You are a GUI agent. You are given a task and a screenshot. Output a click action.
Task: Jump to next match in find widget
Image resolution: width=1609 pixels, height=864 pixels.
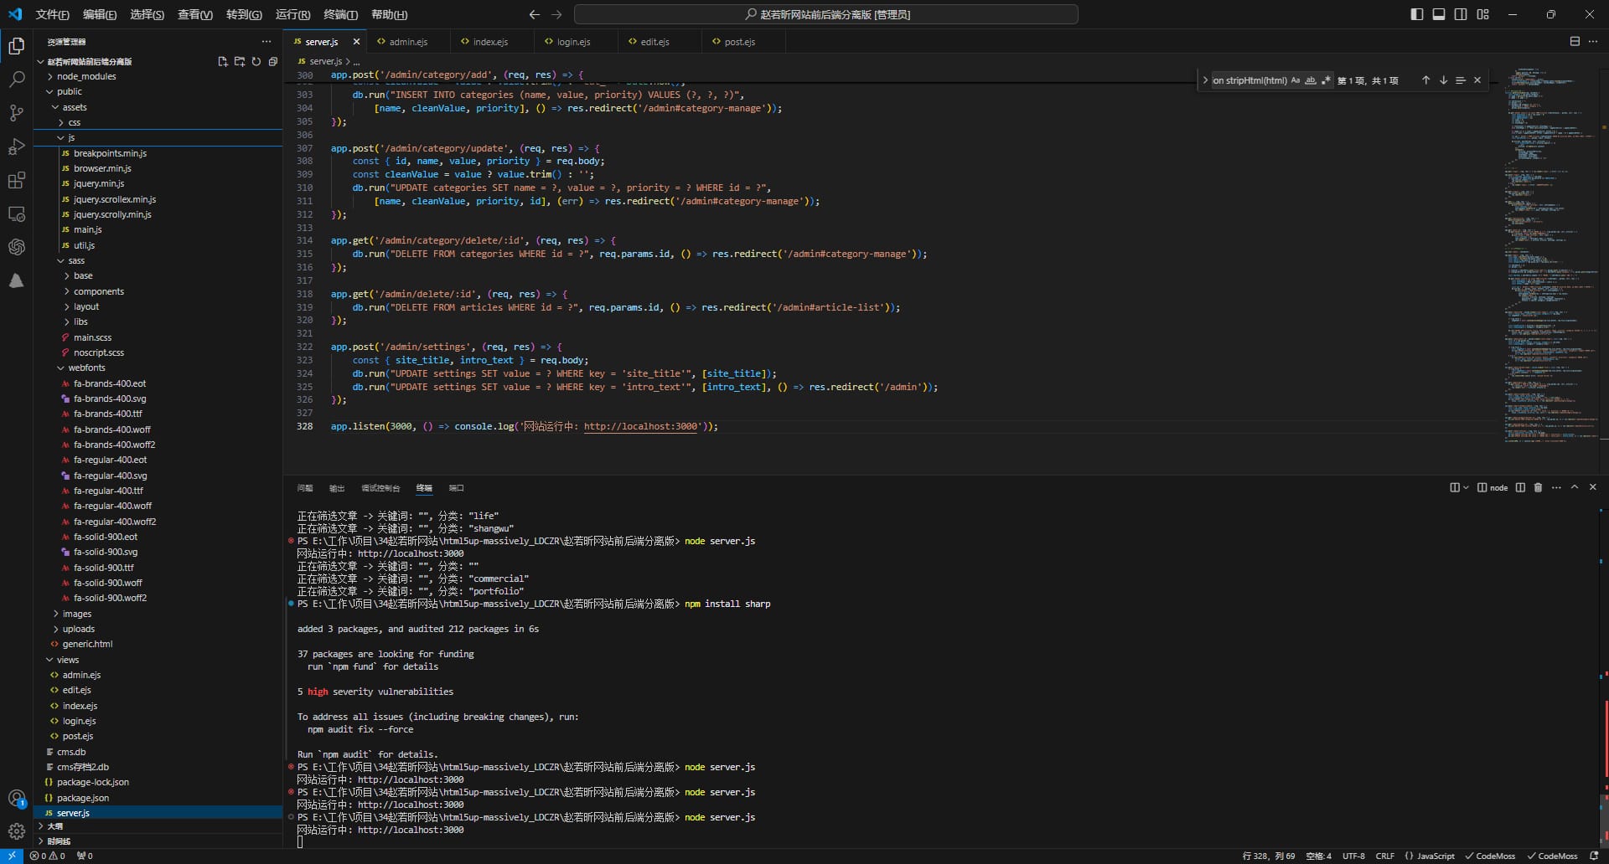(1443, 80)
